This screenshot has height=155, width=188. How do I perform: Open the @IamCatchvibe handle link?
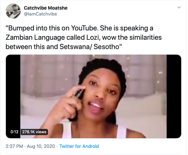(x=41, y=14)
